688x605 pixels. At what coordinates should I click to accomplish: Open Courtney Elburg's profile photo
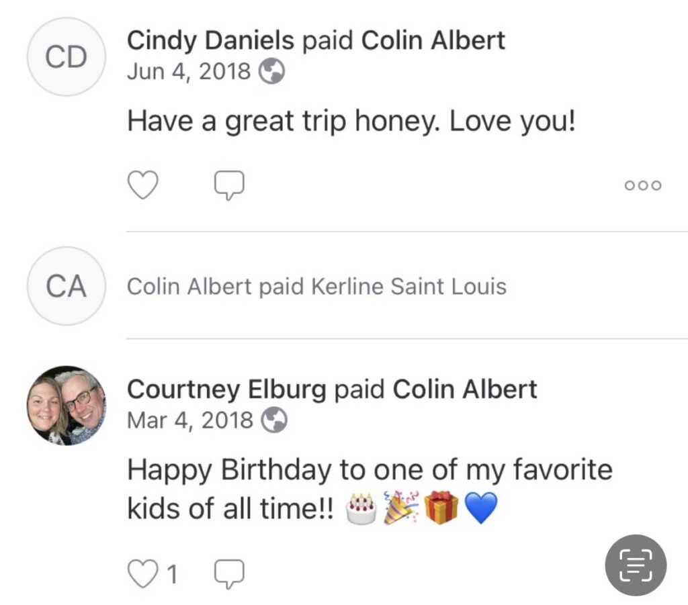(66, 405)
